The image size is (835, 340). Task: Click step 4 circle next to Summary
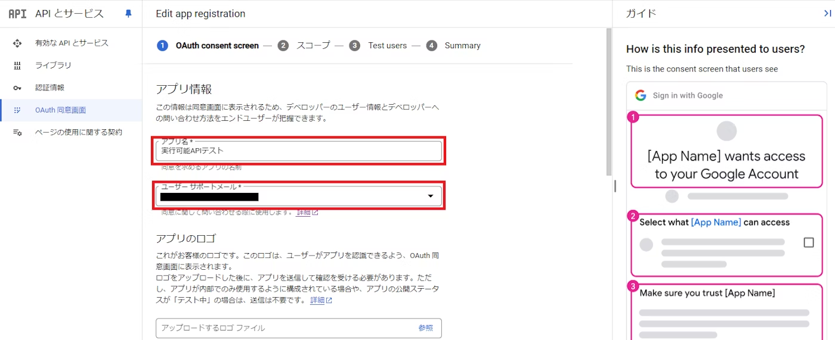[x=432, y=46]
